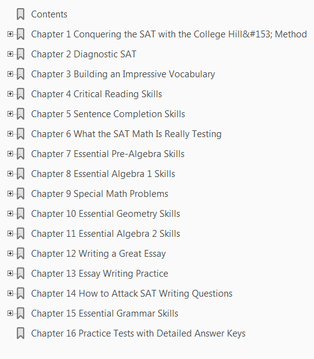Select the bookmark icon for Chapter 7
This screenshot has width=314, height=359.
21,153
